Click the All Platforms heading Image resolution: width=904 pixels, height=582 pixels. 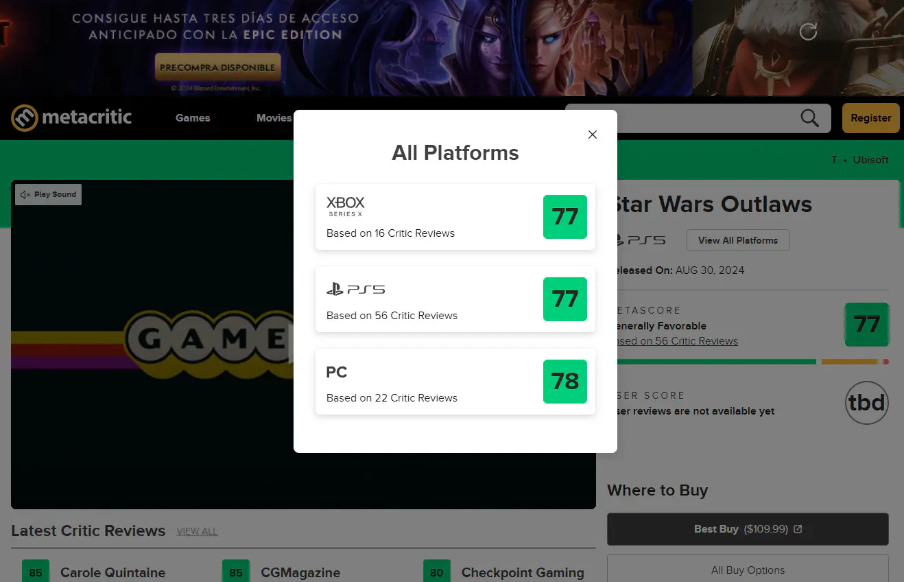tap(455, 152)
